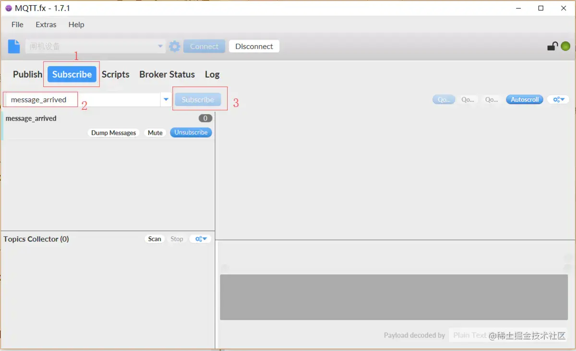Open the Help menu
This screenshot has height=351, width=576.
(76, 24)
